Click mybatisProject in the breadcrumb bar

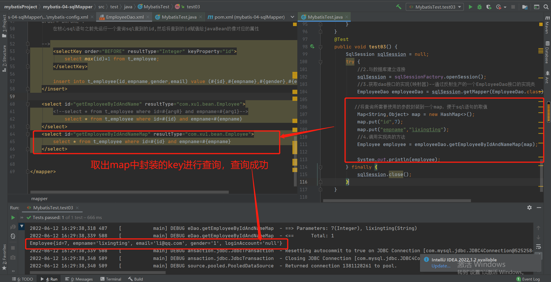pos(21,7)
